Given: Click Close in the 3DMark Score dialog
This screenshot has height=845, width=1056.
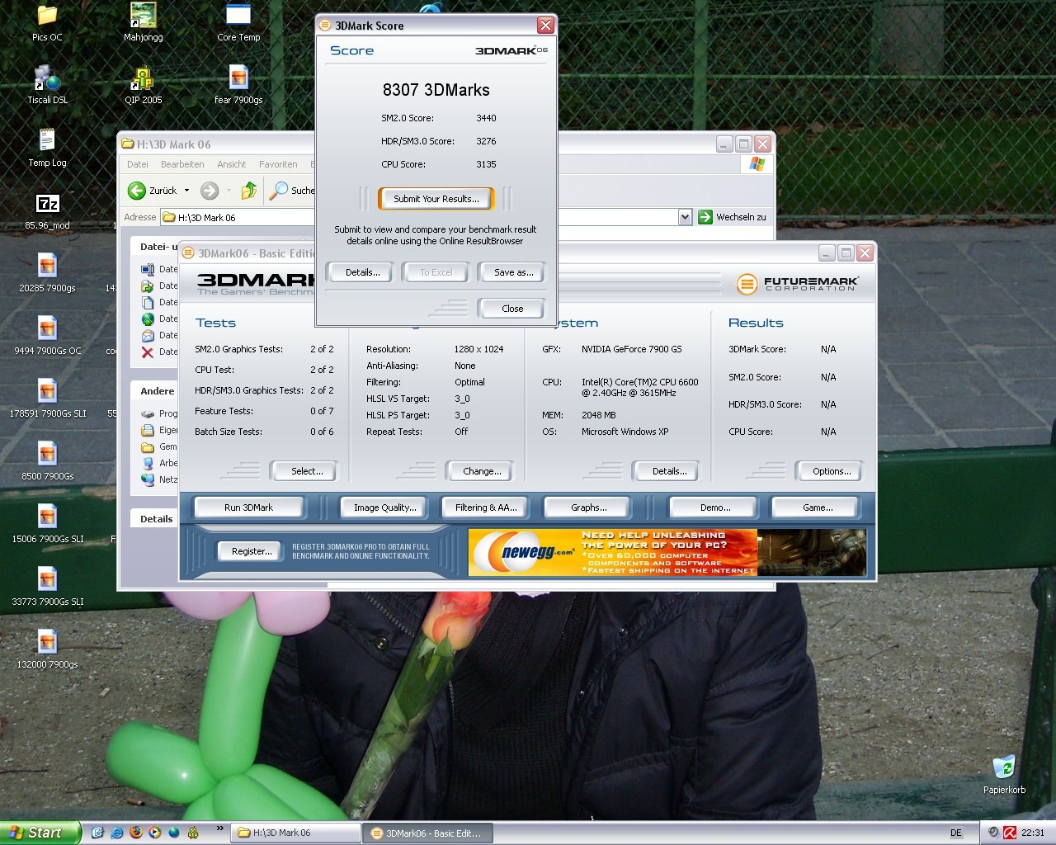Looking at the screenshot, I should [512, 309].
